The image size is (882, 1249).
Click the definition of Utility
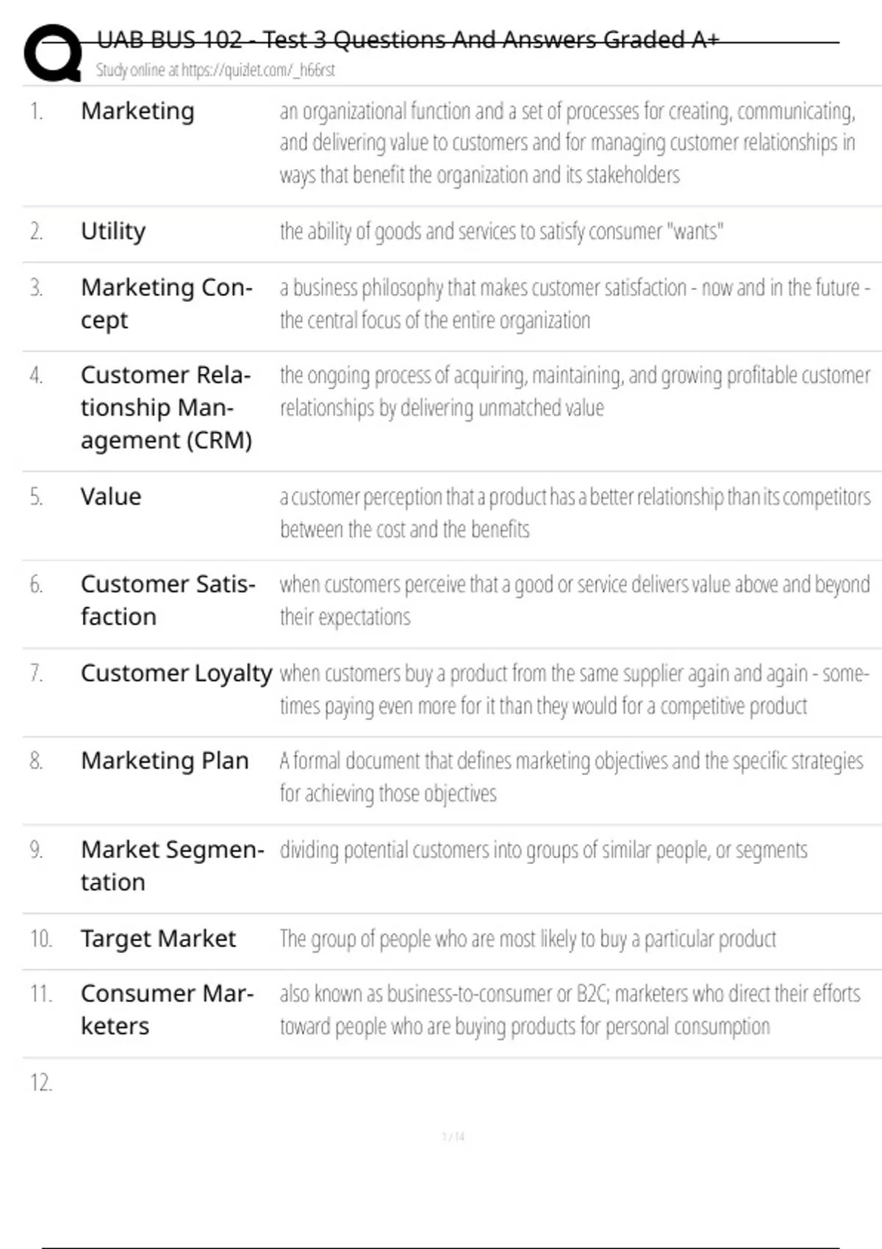[x=501, y=231]
